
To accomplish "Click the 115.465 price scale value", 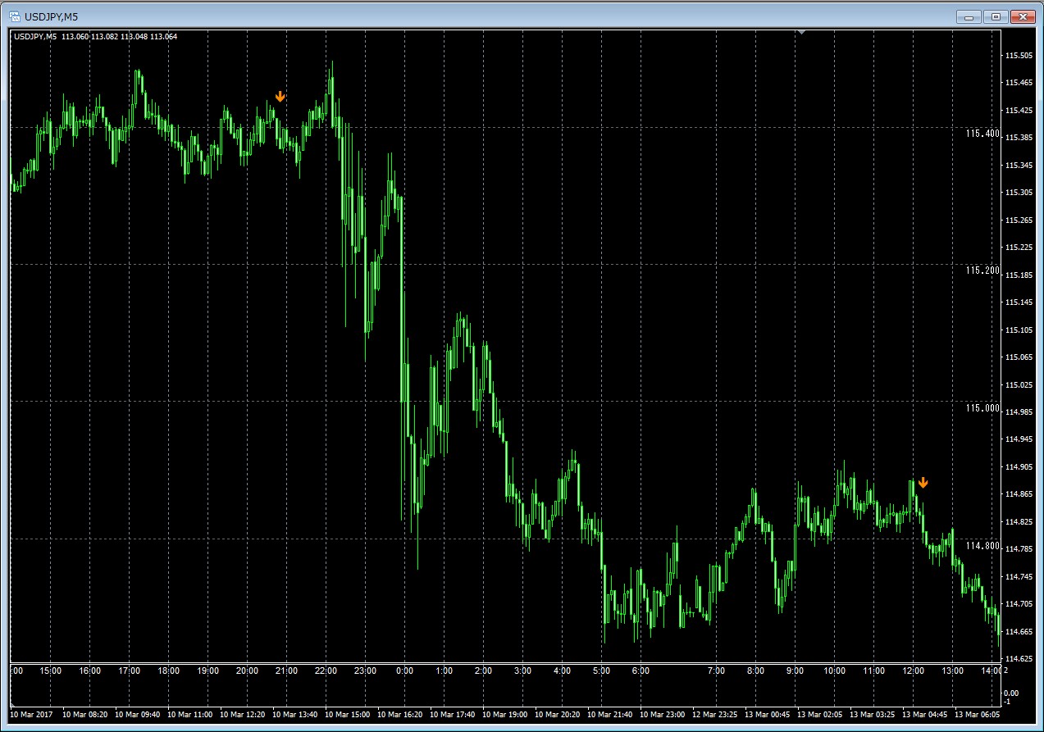I will point(1018,83).
